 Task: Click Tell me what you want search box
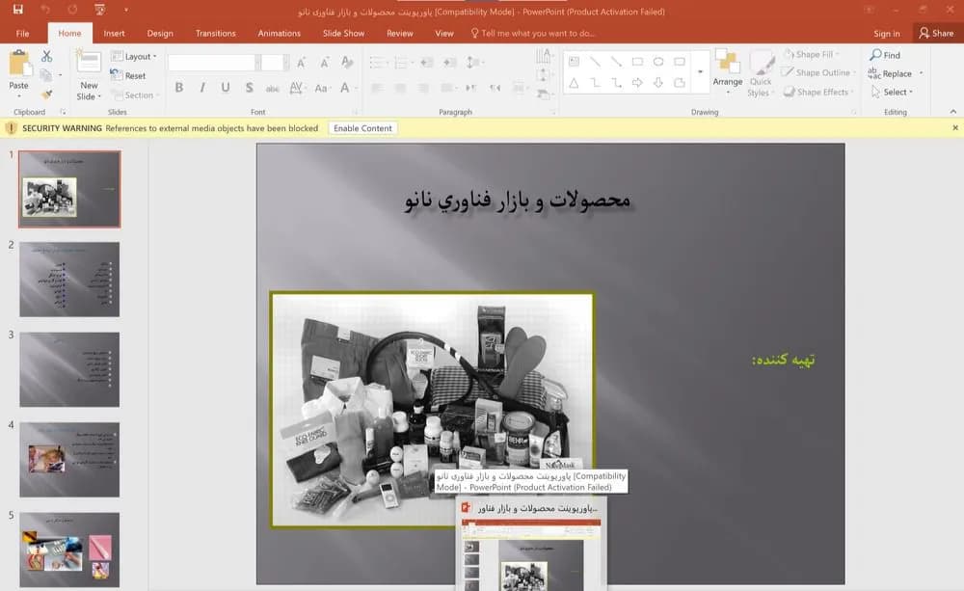[533, 33]
